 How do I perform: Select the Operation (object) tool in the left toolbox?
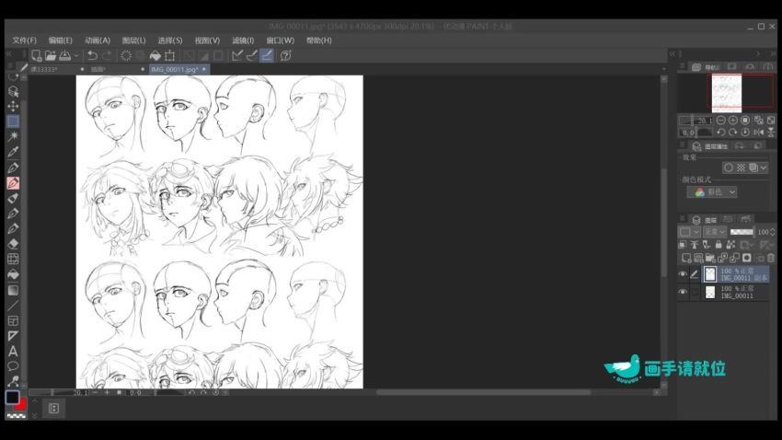click(13, 91)
